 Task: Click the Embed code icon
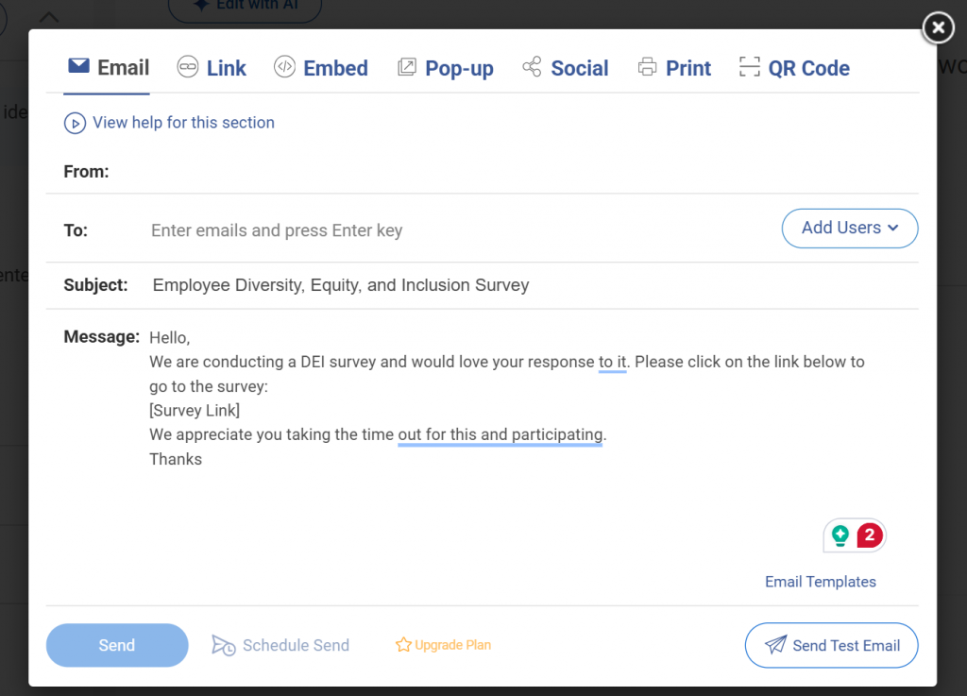(x=285, y=66)
